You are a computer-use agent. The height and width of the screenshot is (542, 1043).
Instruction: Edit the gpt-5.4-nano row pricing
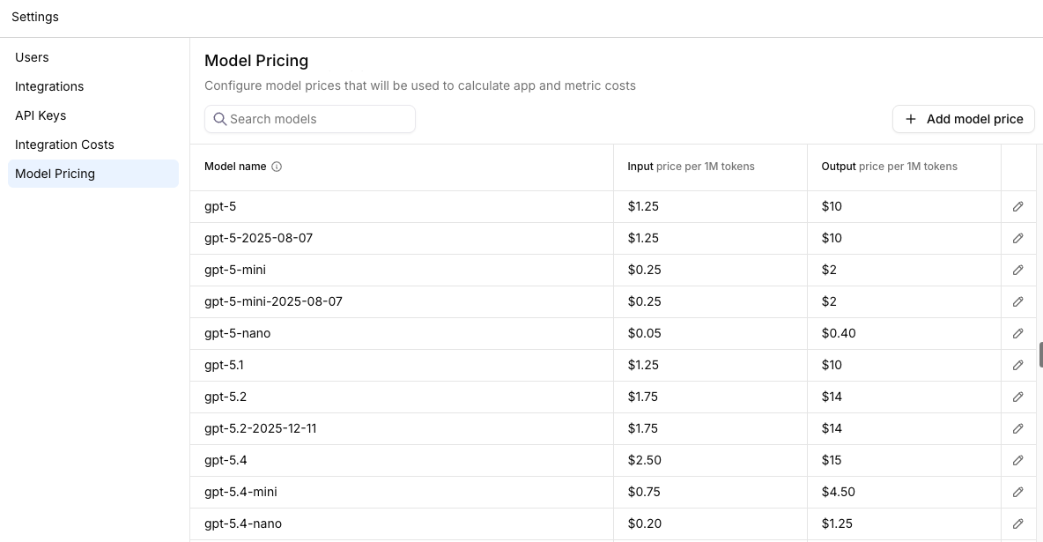click(1017, 524)
